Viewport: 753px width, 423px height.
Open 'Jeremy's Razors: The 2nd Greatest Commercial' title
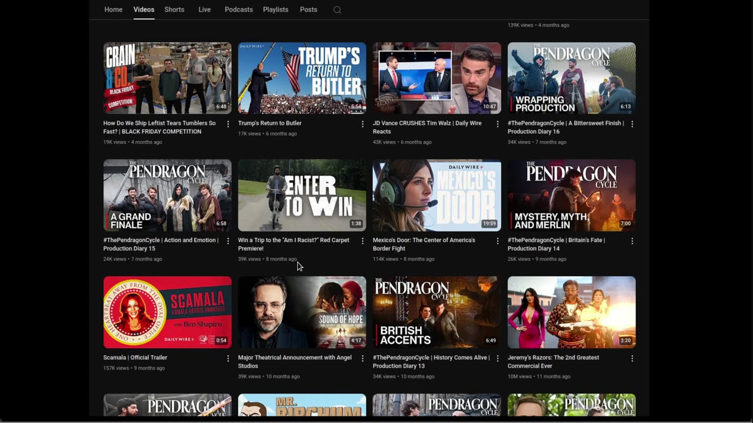click(554, 361)
